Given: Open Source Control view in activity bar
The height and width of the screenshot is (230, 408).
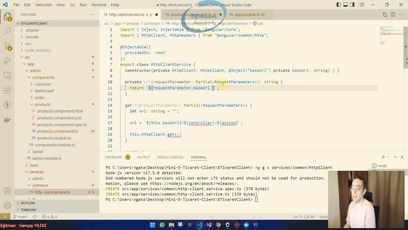Looking at the screenshot, I should tap(7, 46).
